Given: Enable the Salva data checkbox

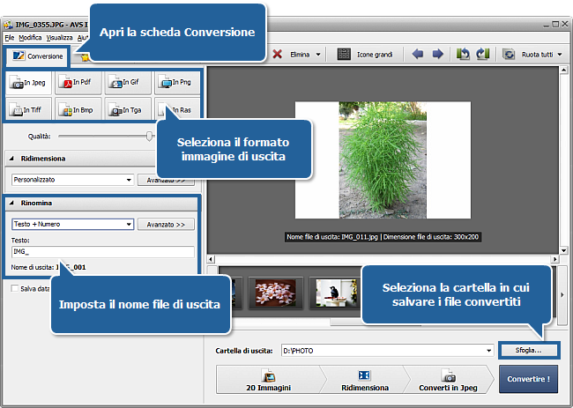Looking at the screenshot, I should (x=15, y=288).
